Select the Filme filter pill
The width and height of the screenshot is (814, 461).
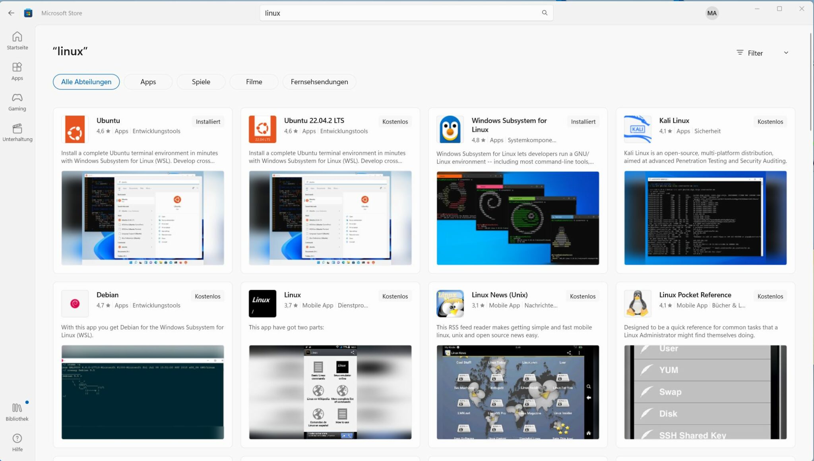tap(254, 82)
